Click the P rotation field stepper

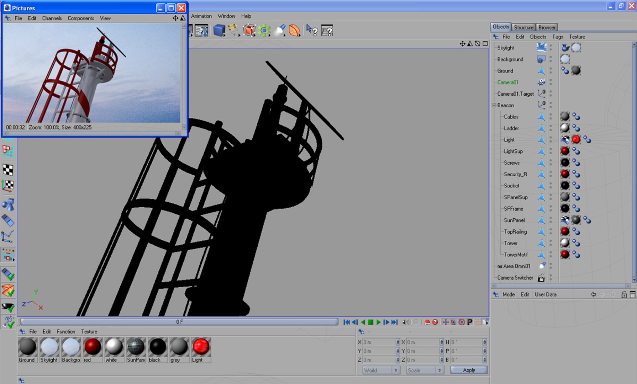pos(485,351)
